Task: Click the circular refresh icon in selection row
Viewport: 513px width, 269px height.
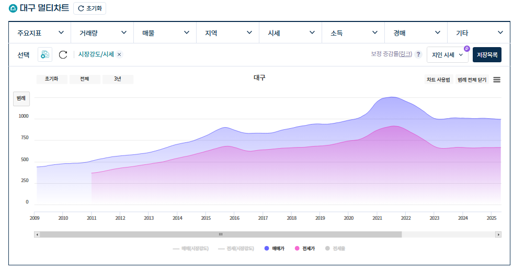Action: click(x=63, y=54)
